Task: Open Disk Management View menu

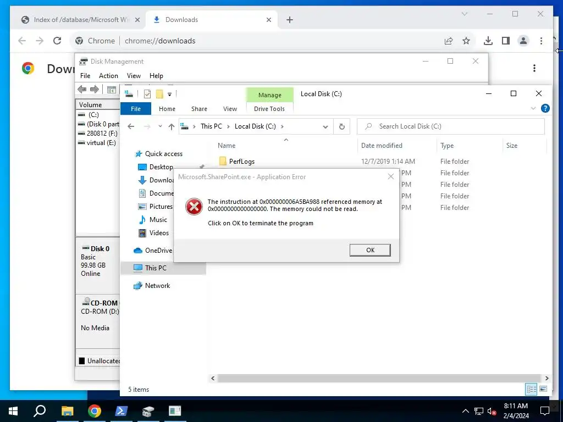Action: [x=134, y=76]
